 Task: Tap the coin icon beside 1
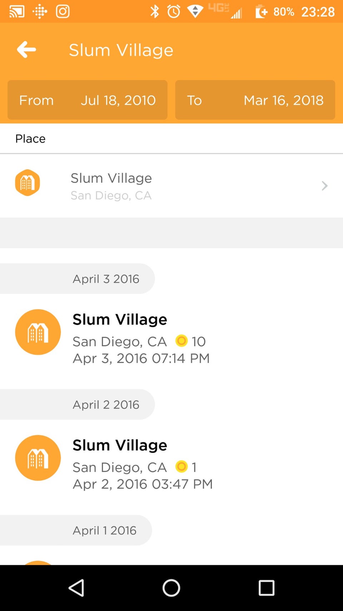(182, 466)
